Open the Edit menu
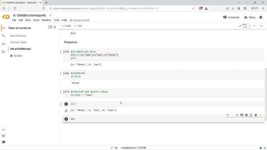This screenshot has height=150, width=267. coord(20,20)
